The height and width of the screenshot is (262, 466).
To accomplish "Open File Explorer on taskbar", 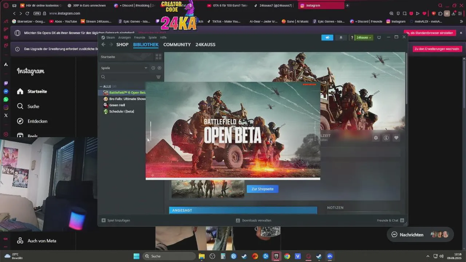I will [202, 256].
